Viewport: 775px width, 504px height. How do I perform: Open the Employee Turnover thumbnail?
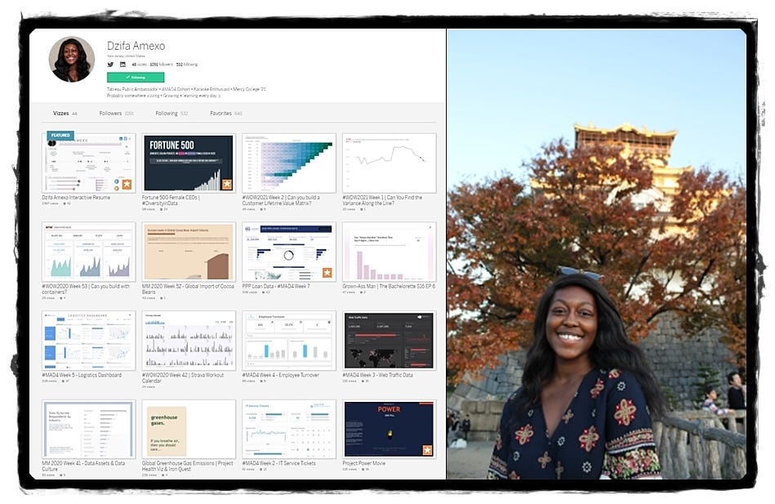[x=289, y=341]
